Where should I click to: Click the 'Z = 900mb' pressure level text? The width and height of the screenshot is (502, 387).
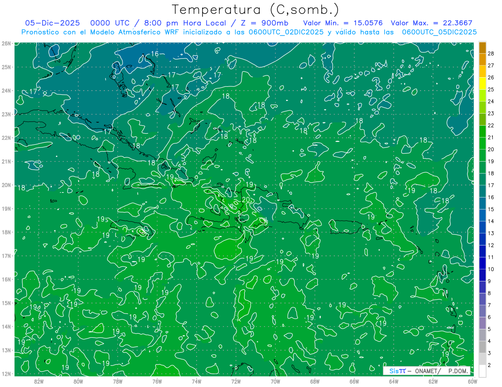tap(263, 23)
